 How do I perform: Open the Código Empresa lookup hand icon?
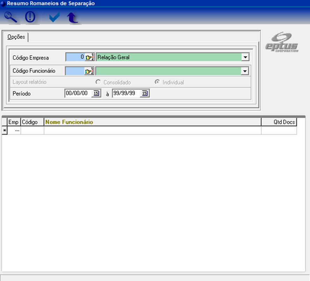pyautogui.click(x=90, y=57)
